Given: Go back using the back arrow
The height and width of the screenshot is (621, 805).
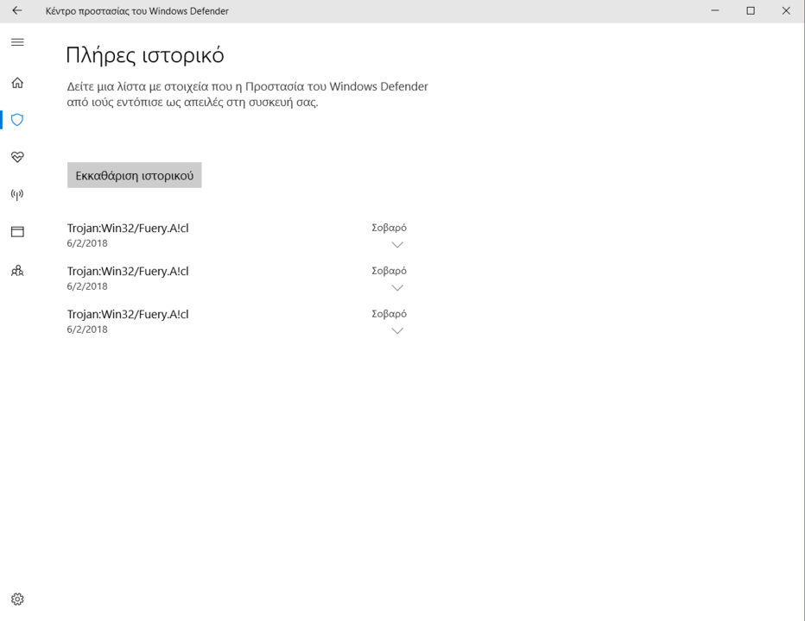Looking at the screenshot, I should [x=17, y=10].
